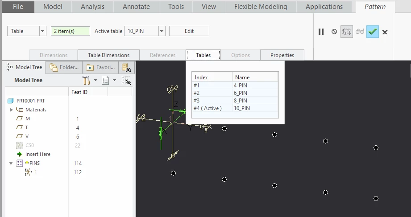The image size is (411, 217).
Task: Switch to the Model Tree navigator tab
Action: [25, 67]
